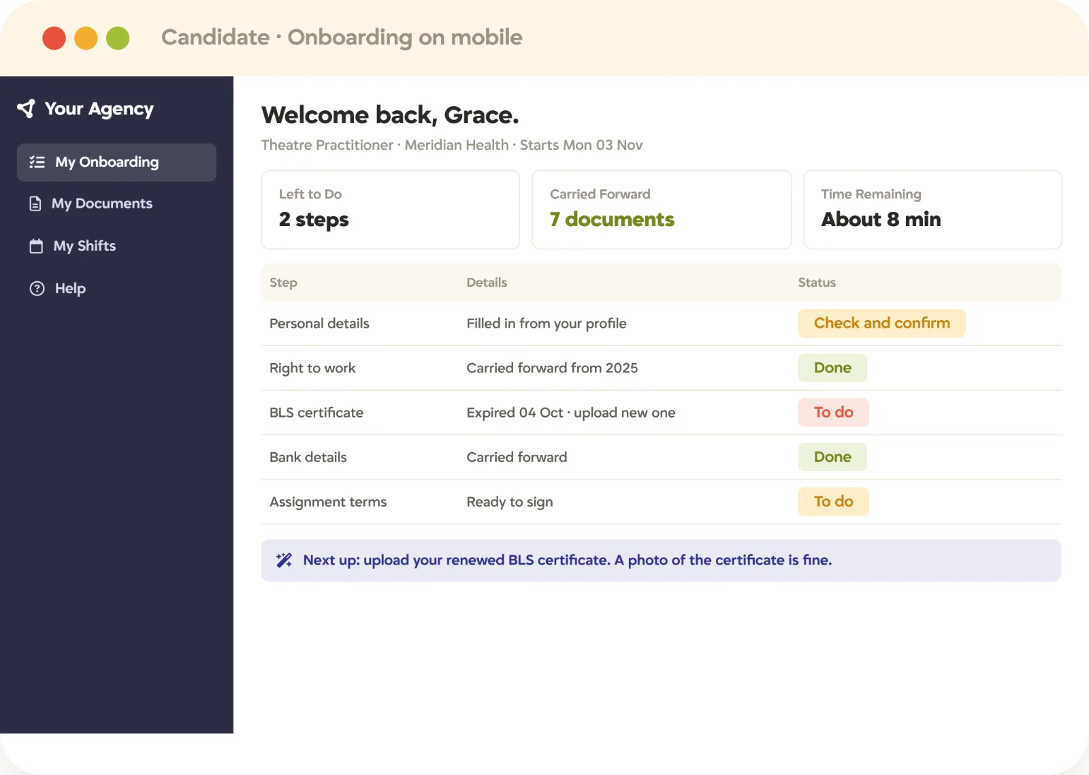Click the document icon beside My Documents
Screen dimensions: 1089x775
coord(35,204)
